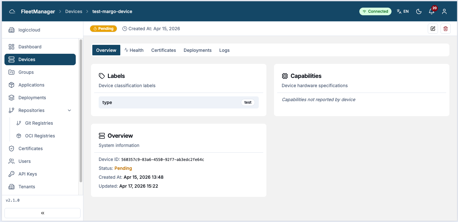Click the type label key
Screen dimensions: 458x222
107,102
